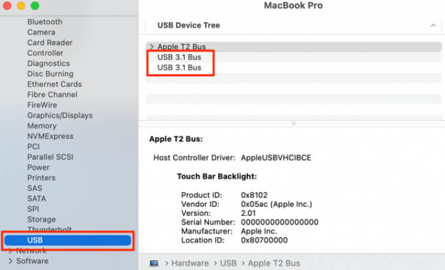Click the Touch Bar Backlight heading

[x=217, y=177]
